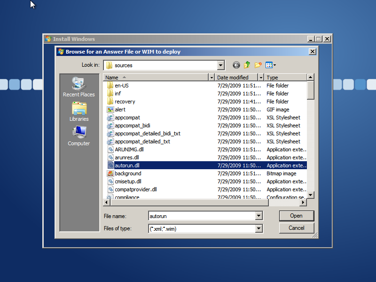
Task: Expand the Look in dropdown
Action: click(221, 65)
